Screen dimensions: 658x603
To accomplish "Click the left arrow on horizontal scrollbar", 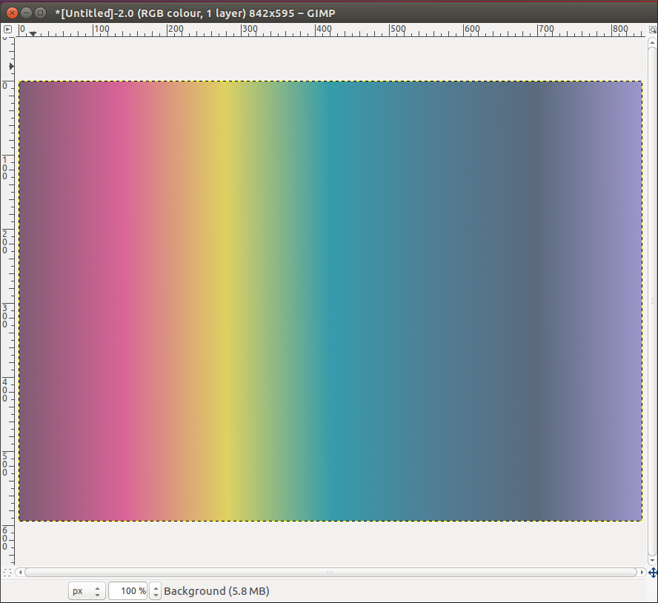I will (20, 572).
